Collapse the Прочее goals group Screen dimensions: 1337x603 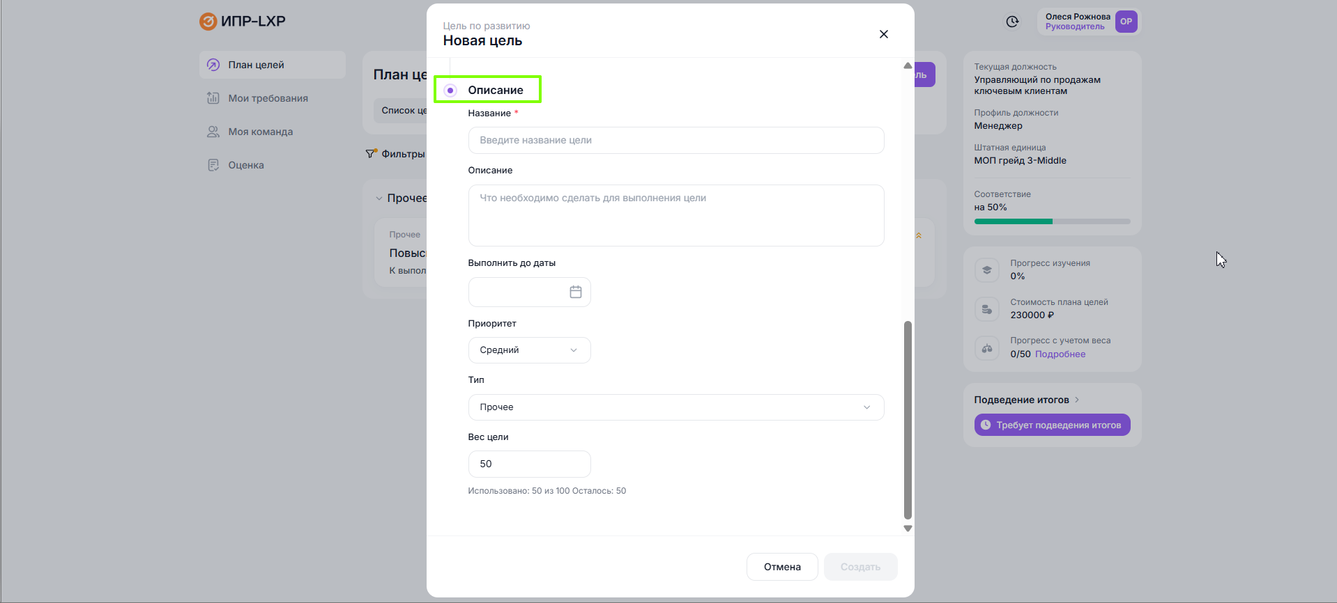tap(379, 198)
